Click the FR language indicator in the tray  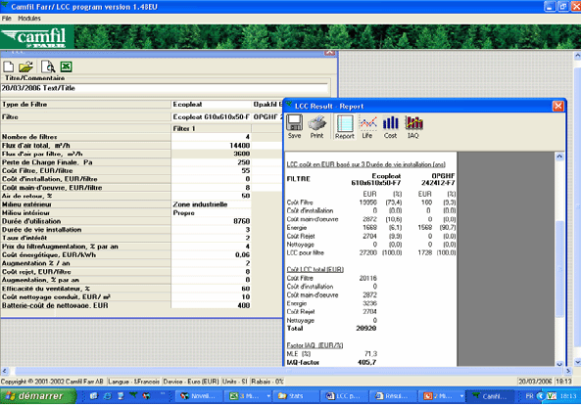(529, 396)
